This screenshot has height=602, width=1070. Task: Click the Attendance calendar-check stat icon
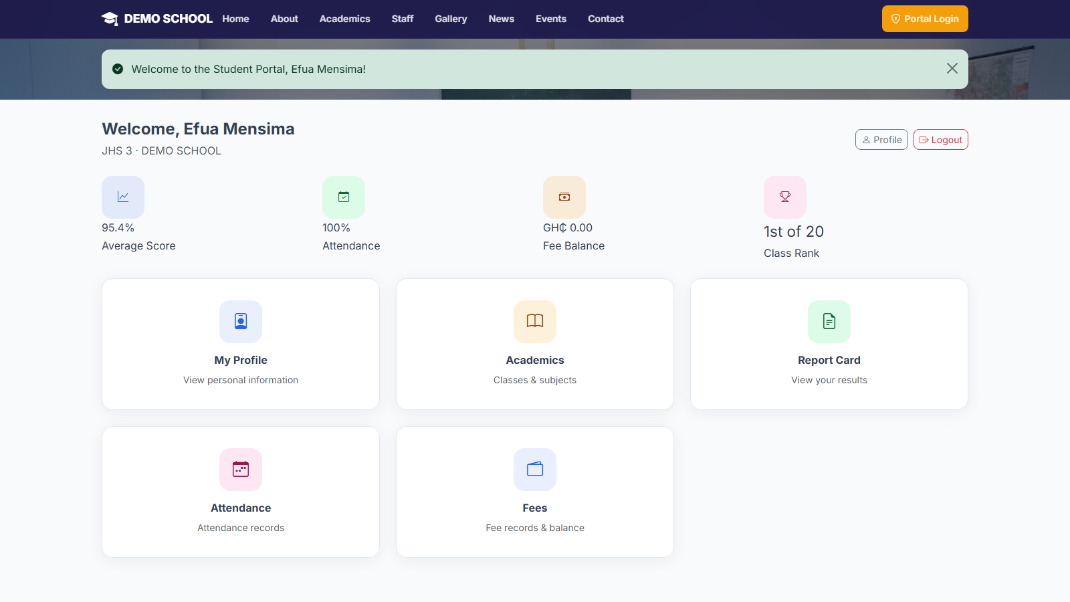coord(344,197)
